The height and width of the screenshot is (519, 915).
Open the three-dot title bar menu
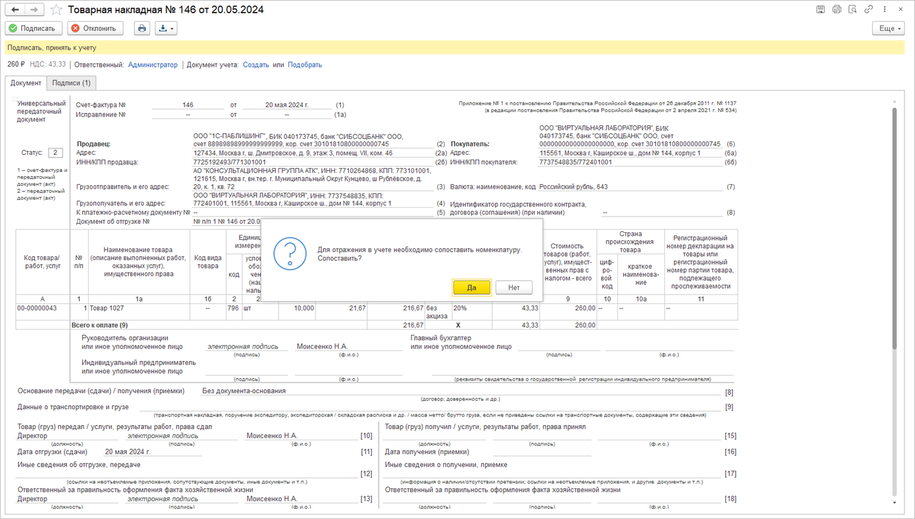[x=885, y=9]
